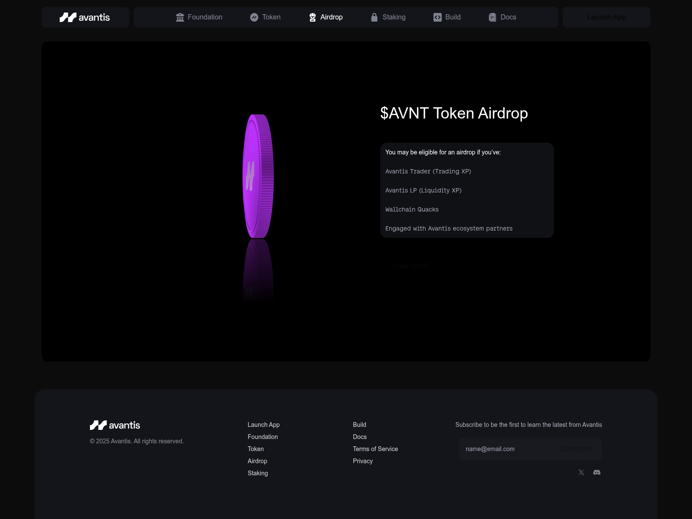Click the Staking lock icon
Viewport: 692px width, 519px height.
pos(374,17)
